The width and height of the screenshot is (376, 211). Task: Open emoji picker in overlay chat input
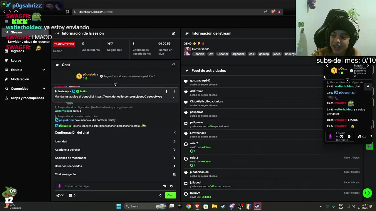point(349,137)
